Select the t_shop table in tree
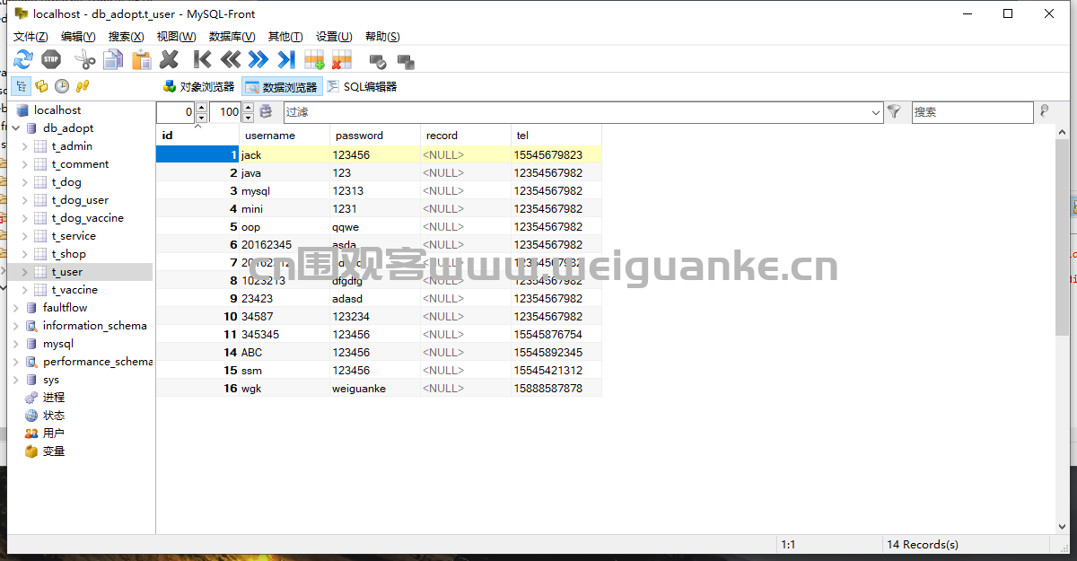Screen dimensions: 1077x561 (x=69, y=254)
